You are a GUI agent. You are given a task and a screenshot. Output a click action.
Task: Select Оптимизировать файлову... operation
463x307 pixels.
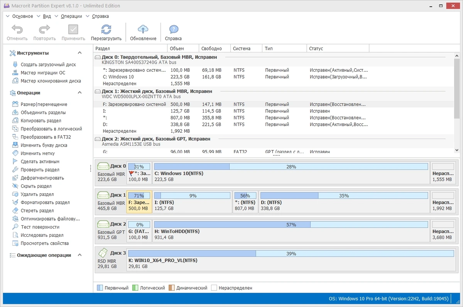coord(50,219)
